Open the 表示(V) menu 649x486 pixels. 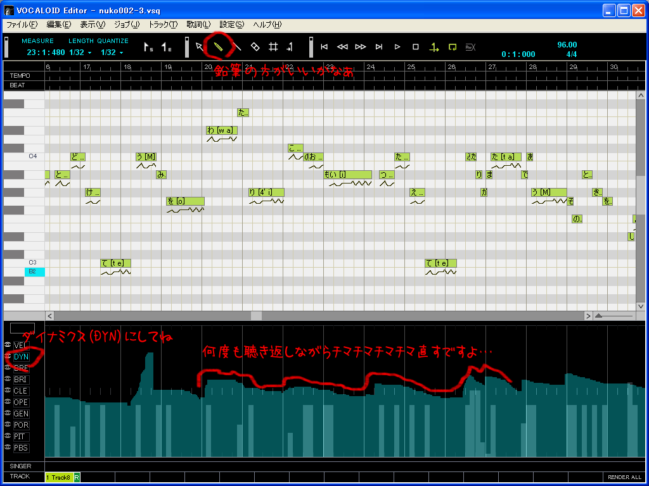point(93,25)
